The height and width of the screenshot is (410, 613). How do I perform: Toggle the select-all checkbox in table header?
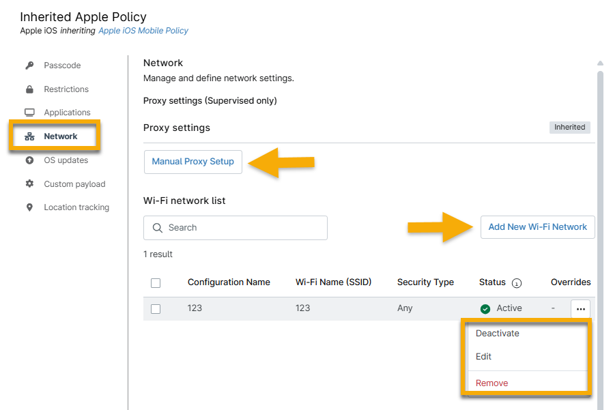156,283
